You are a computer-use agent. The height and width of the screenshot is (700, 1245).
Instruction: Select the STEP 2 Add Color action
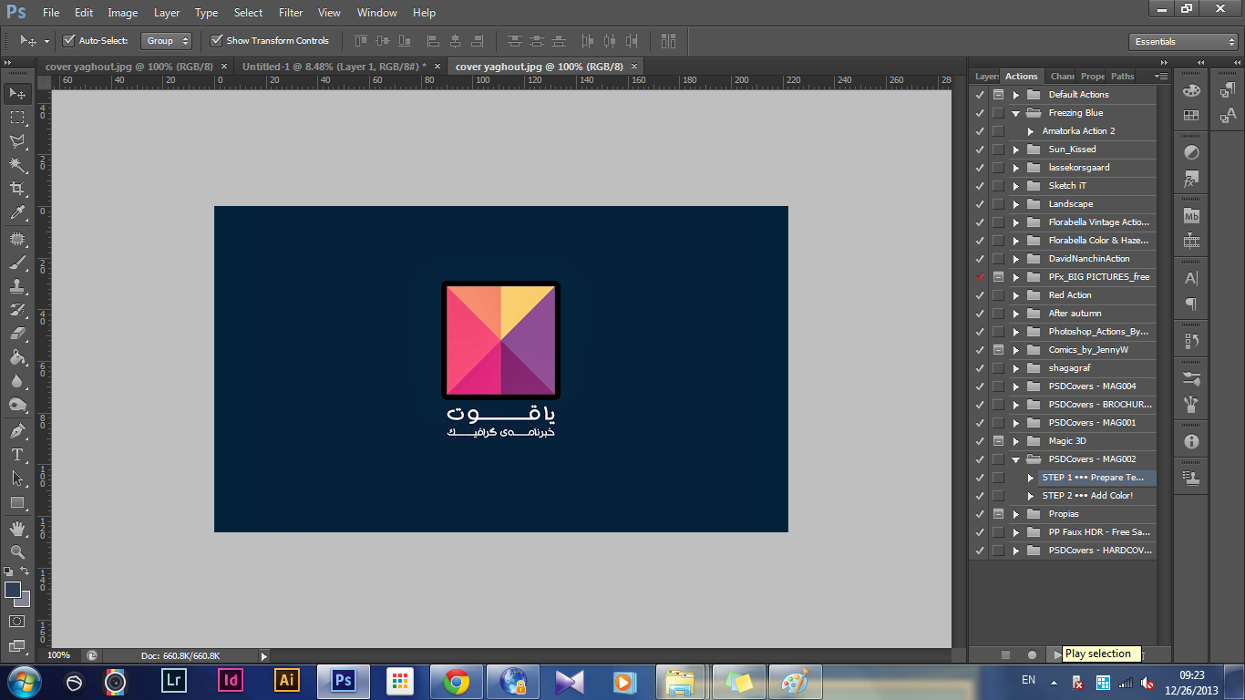(1087, 496)
